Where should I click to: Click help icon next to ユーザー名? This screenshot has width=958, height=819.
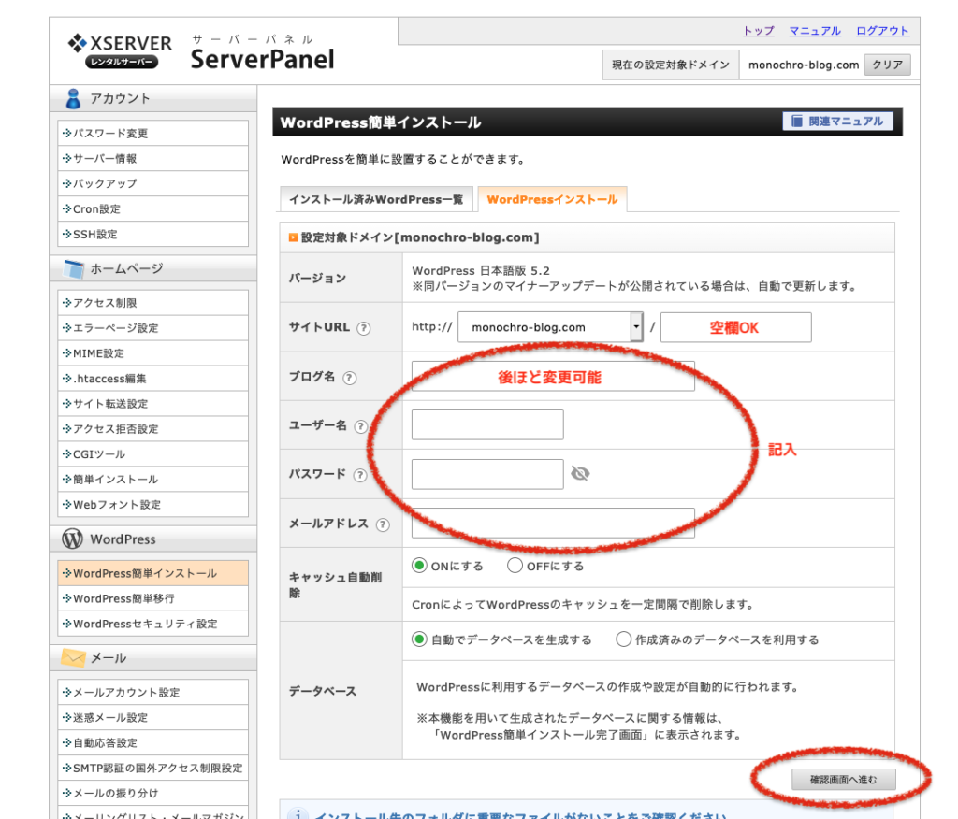360,426
